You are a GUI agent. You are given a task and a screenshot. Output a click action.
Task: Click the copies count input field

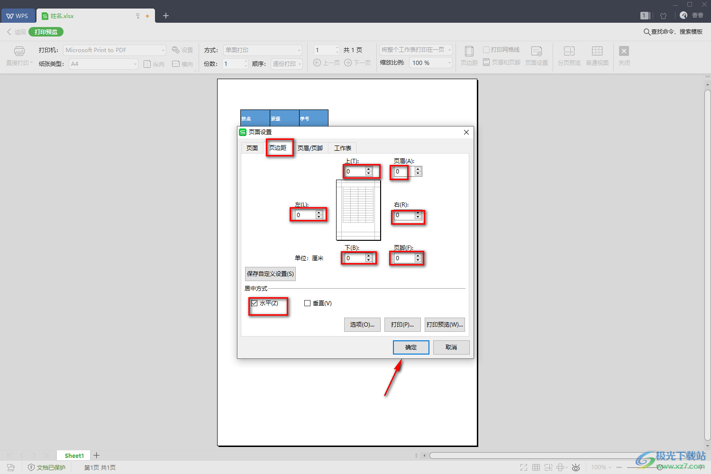click(233, 64)
